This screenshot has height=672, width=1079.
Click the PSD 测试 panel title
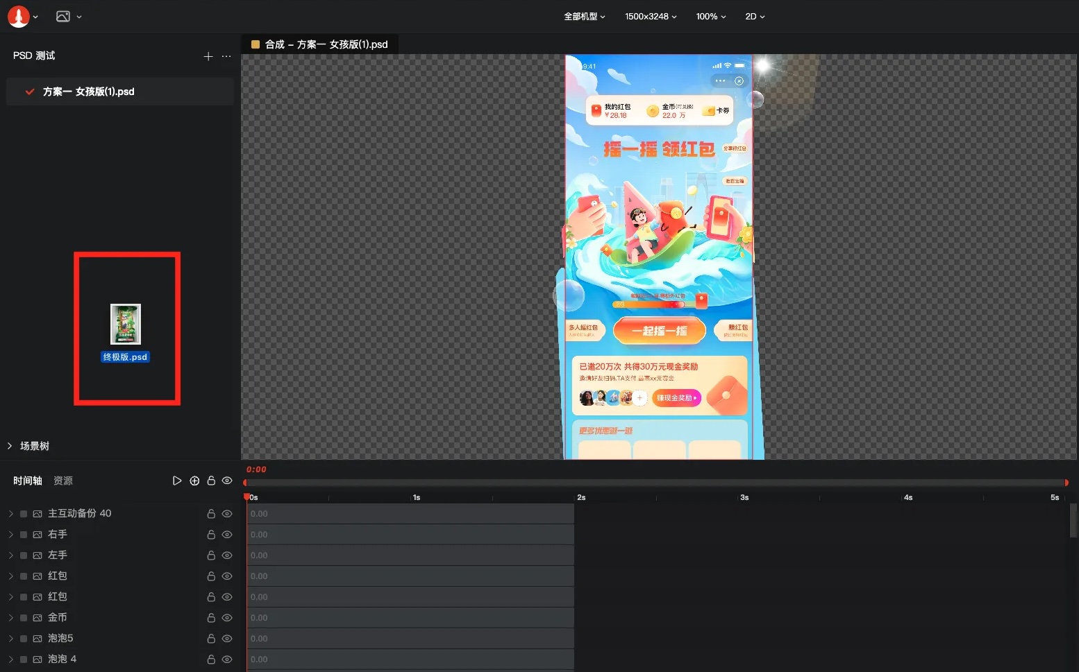tap(34, 55)
